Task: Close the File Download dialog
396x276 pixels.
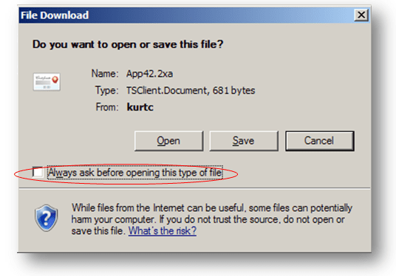Action: click(361, 15)
